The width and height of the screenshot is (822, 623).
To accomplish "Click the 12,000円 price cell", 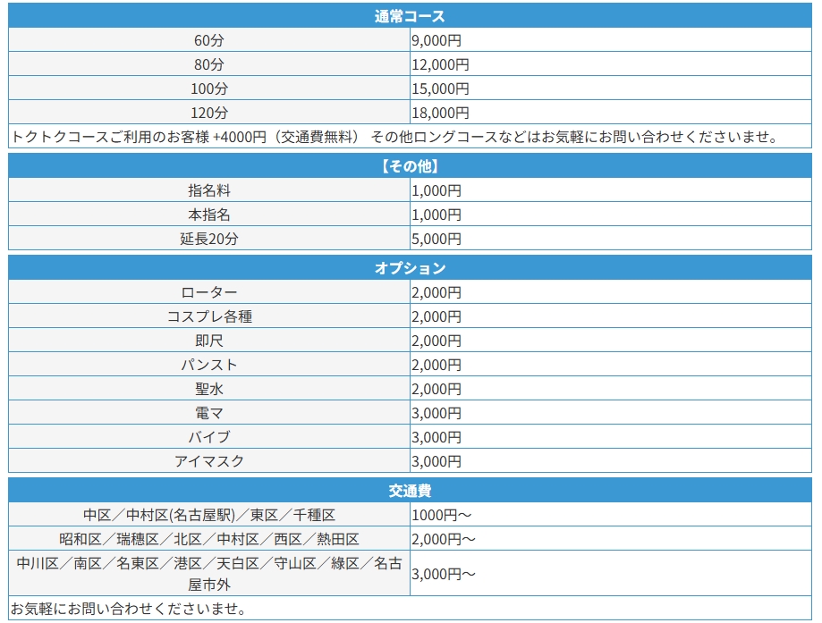I will (x=440, y=64).
